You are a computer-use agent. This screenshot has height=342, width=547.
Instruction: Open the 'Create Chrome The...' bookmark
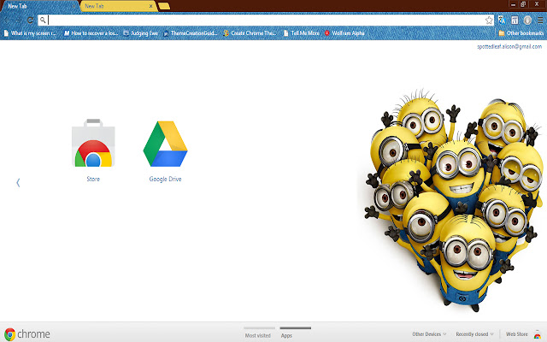pos(250,33)
